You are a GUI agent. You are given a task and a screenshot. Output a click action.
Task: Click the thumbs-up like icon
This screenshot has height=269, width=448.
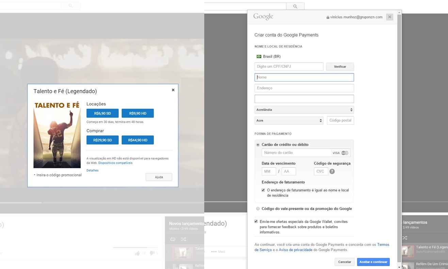137,253
